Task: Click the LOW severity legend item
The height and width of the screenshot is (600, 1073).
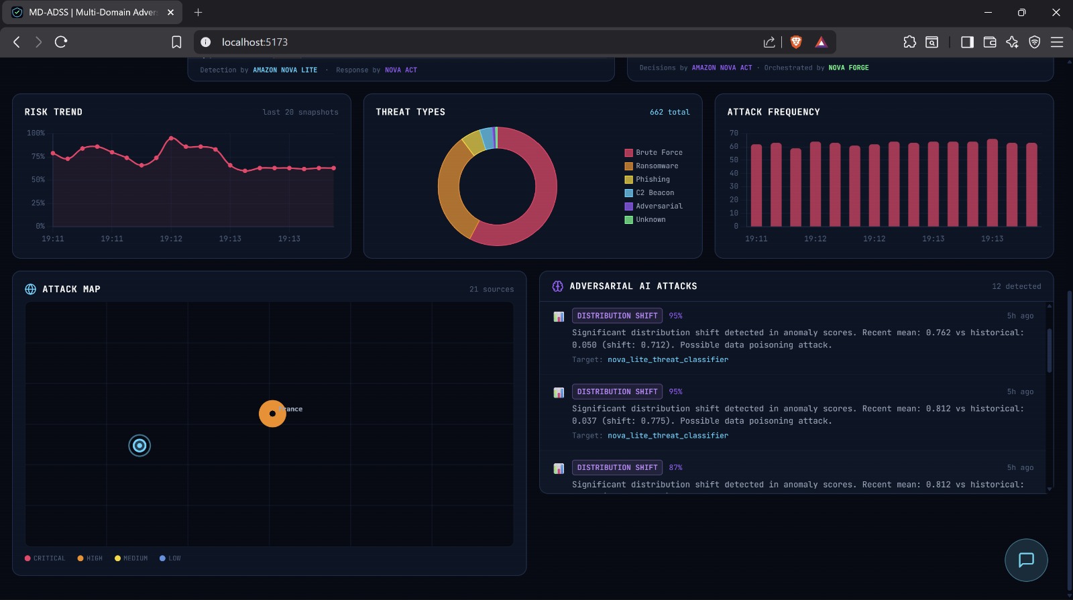Action: [170, 558]
